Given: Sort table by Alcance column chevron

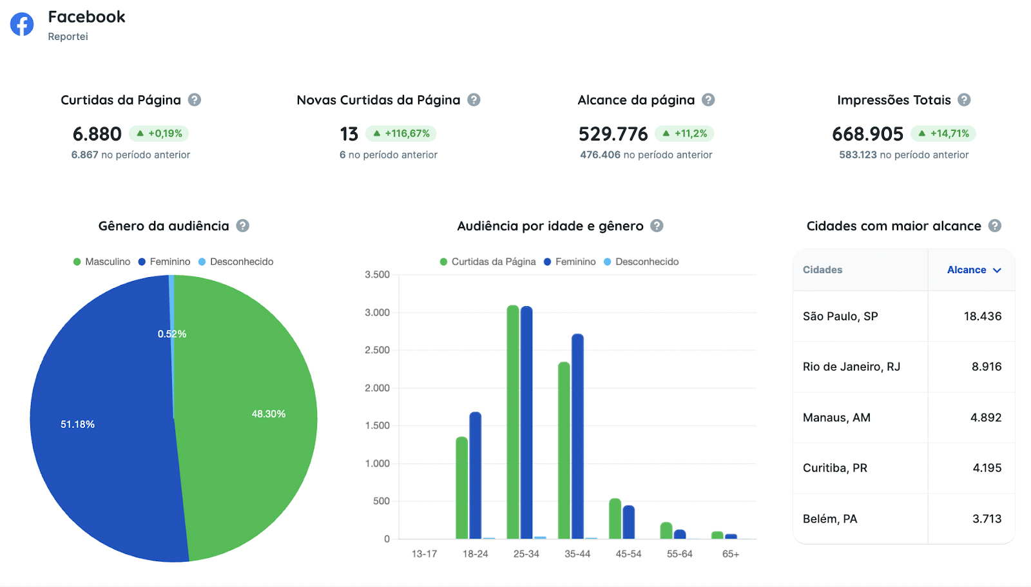Looking at the screenshot, I should 997,270.
